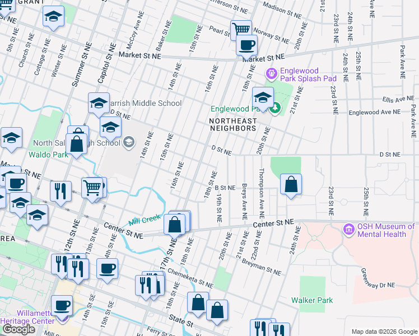This screenshot has width=419, height=336.
Task: Click the State St street label
Action: click(181, 321)
